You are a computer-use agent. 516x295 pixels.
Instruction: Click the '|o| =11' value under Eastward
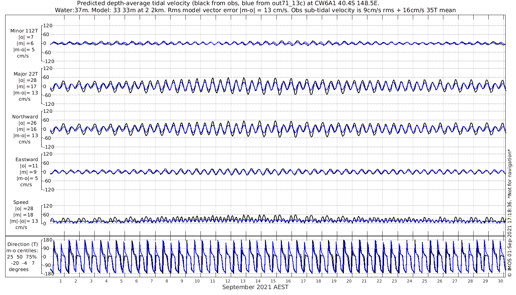click(x=29, y=166)
